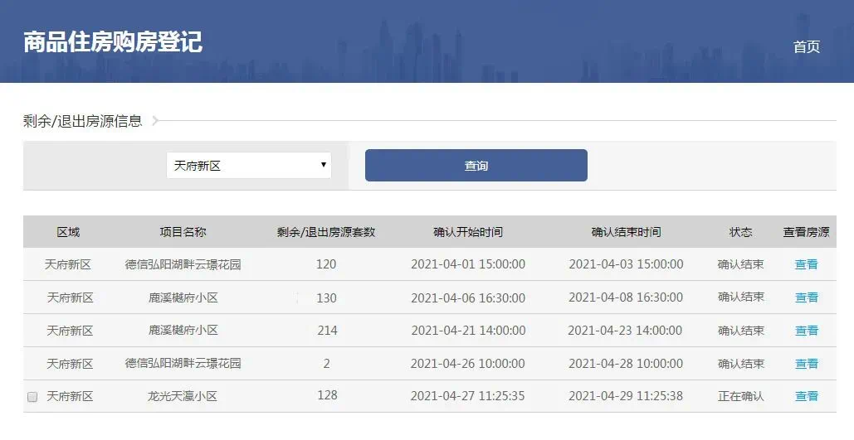Click start time 2021-04-26 10:00:00
This screenshot has height=440, width=854.
468,364
